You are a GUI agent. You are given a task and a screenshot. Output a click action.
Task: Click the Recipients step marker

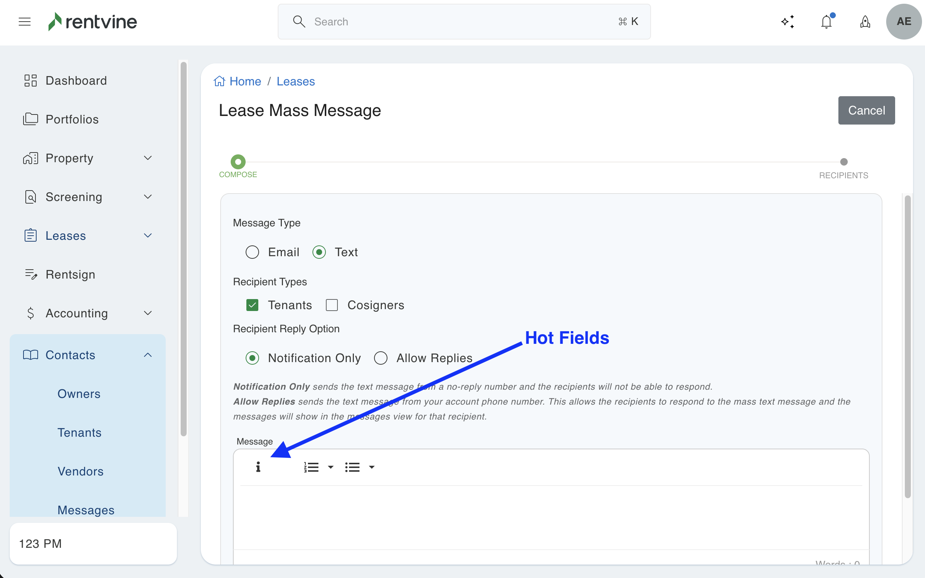844,162
